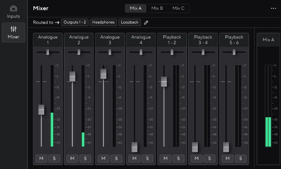
Task: Click the Mix A output level meter
Action: pyautogui.click(x=268, y=106)
